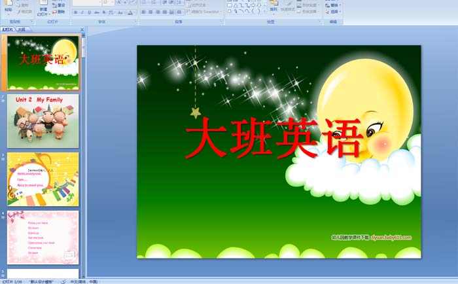
Task: Reset the slide with 重设
Action: (58, 5)
